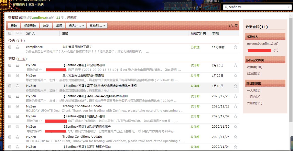293x151 pixels.
Task: Check the box for the compliance email
Action: click(x=10, y=47)
